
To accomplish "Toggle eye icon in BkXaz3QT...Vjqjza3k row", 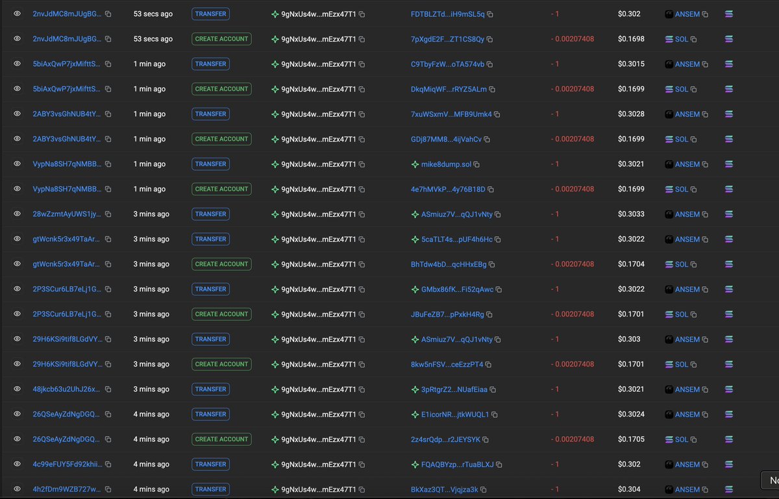I will point(18,489).
